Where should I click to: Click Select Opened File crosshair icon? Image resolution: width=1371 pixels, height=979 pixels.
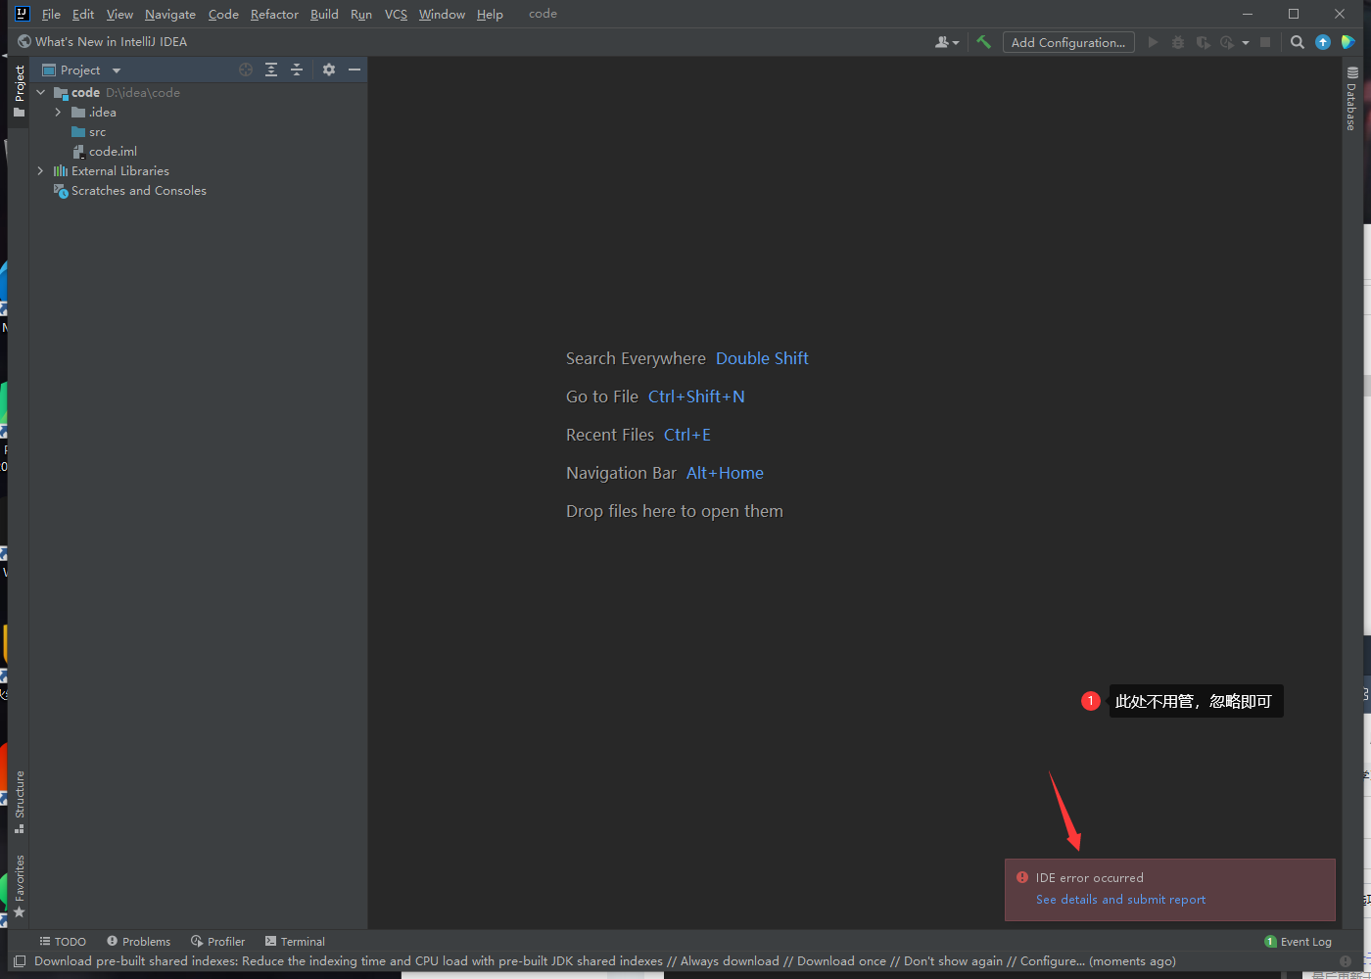[246, 70]
